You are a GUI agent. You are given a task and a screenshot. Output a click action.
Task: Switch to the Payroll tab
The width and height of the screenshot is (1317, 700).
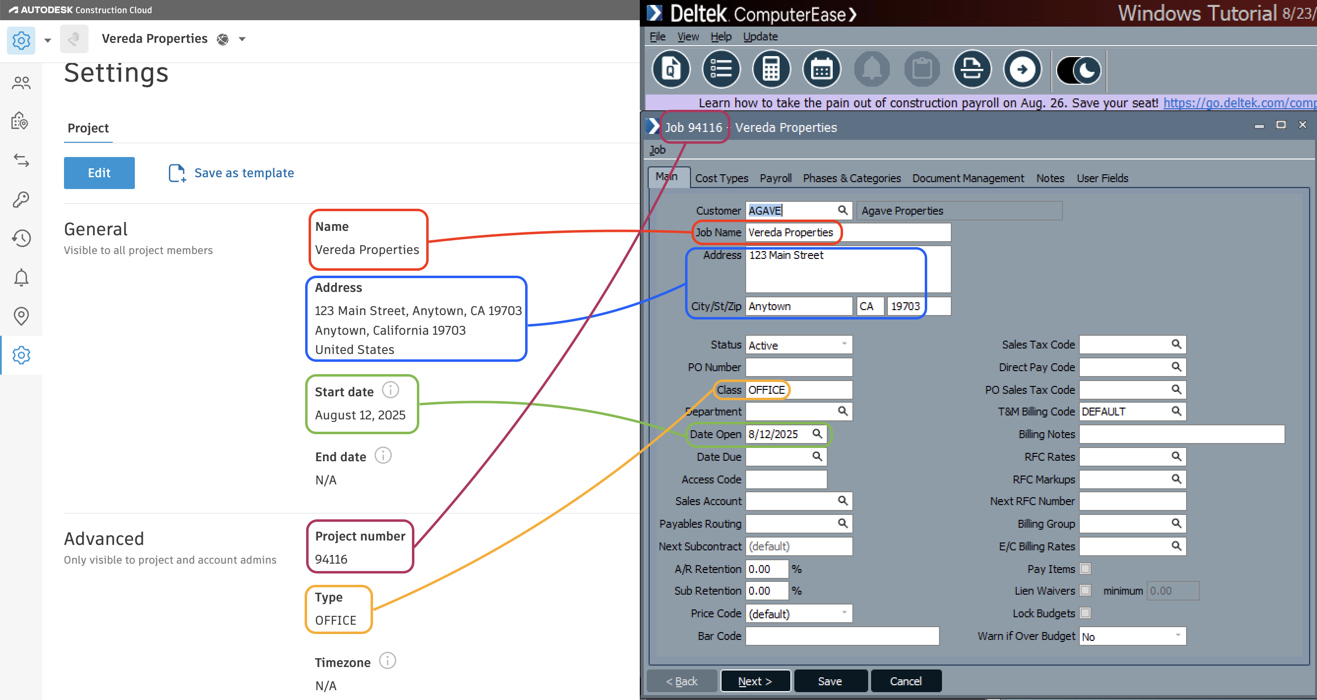click(x=776, y=178)
